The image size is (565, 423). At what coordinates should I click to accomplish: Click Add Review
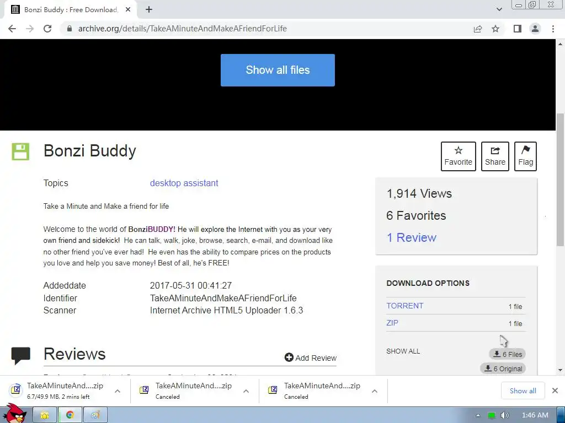[310, 358]
